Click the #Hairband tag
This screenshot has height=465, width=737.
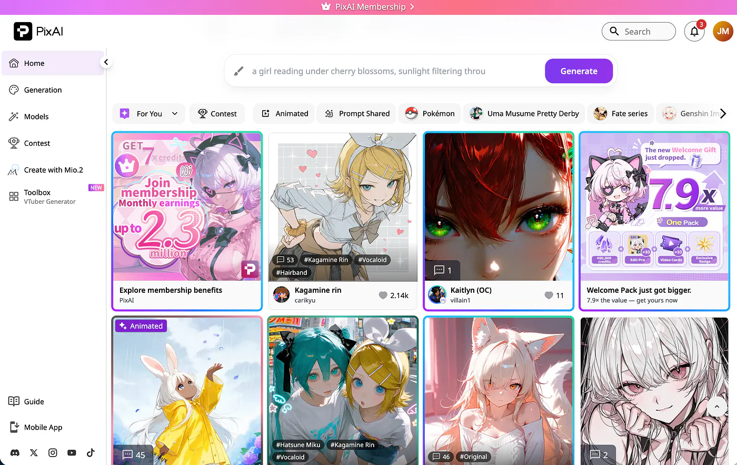click(x=292, y=272)
